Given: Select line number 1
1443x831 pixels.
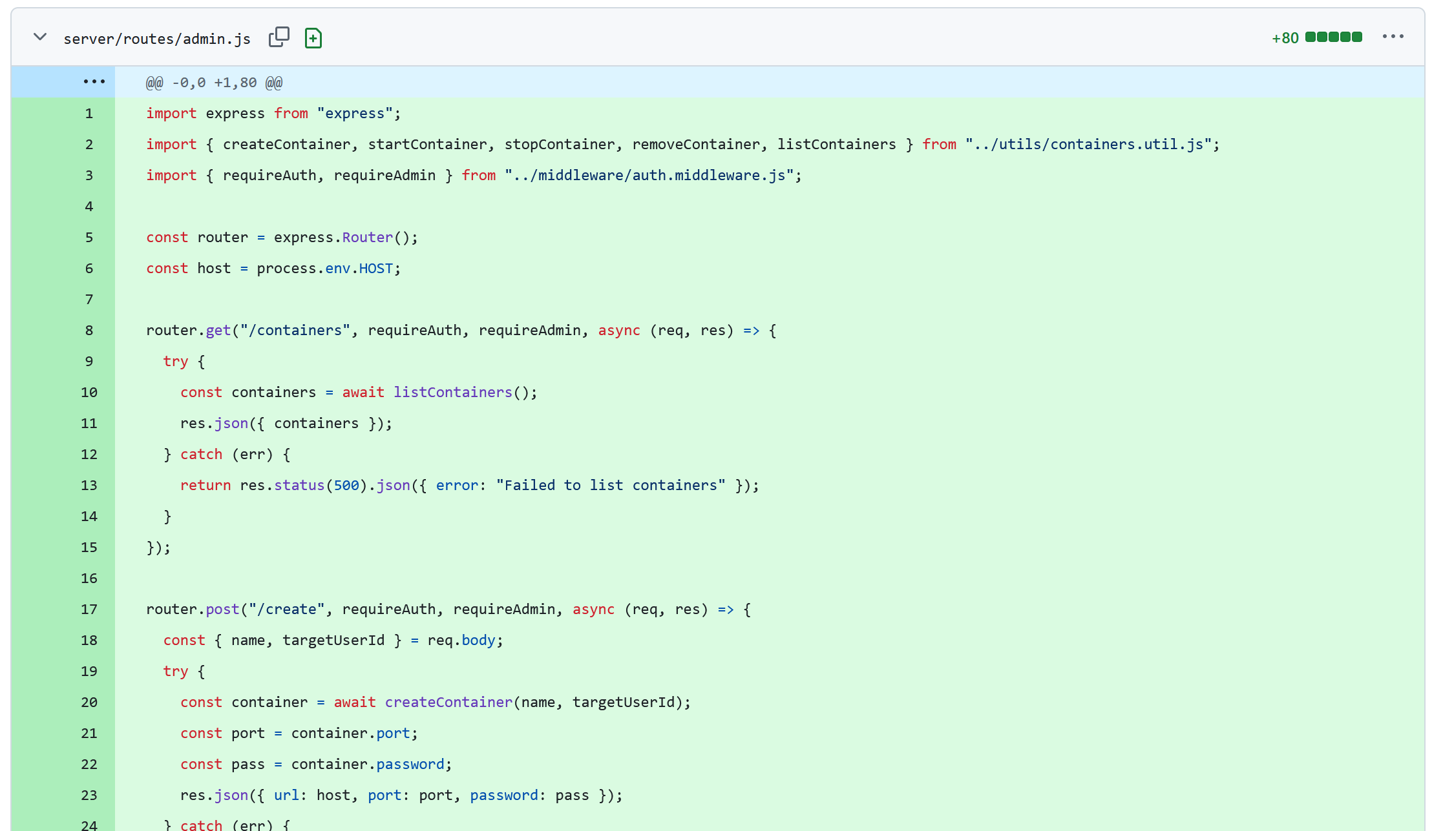Looking at the screenshot, I should point(89,114).
